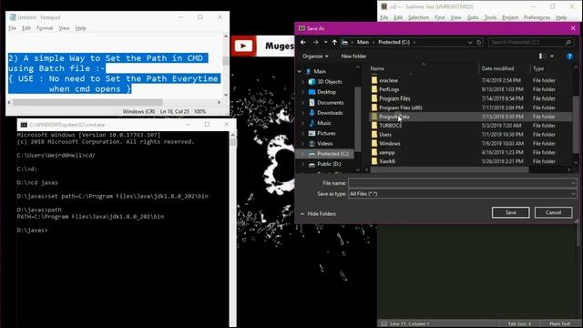
Task: Create a New folder
Action: pos(353,56)
